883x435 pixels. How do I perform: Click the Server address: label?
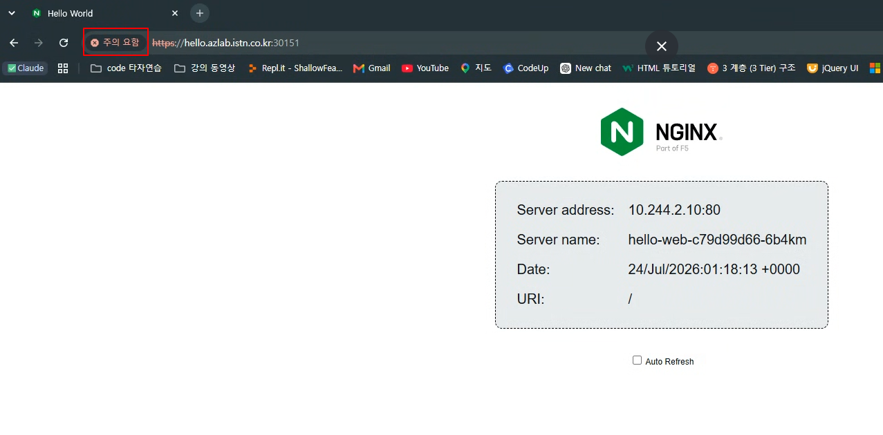click(x=566, y=210)
